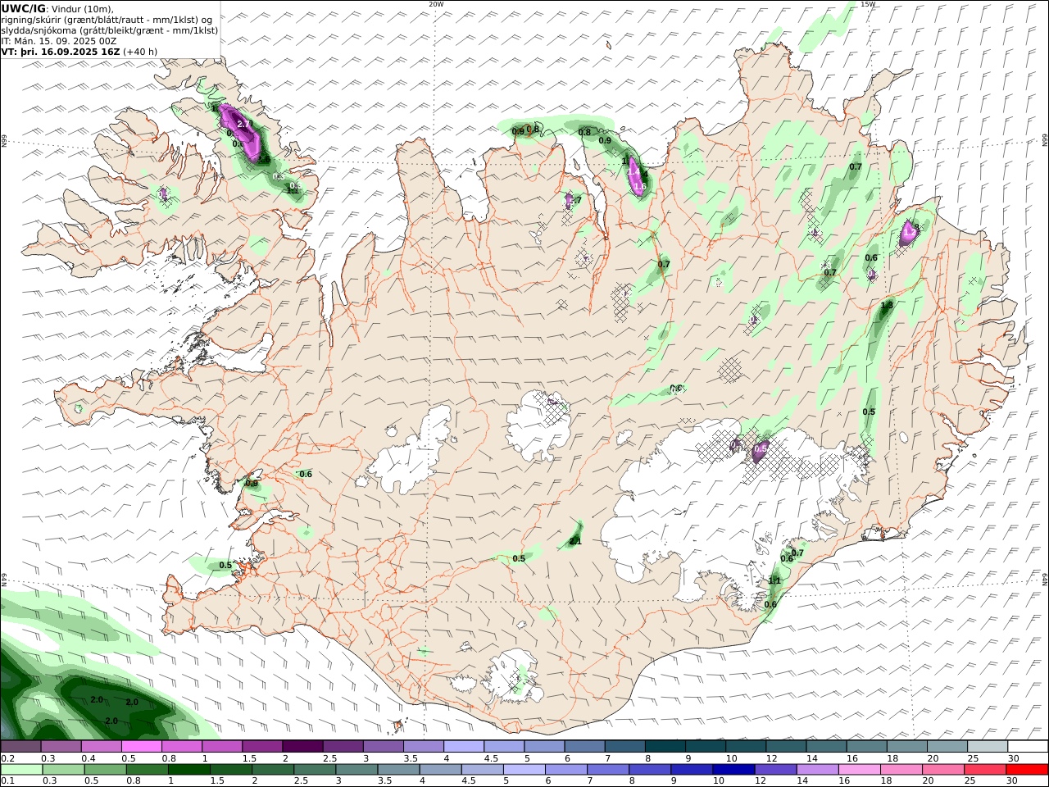Click the '14' label on the upper legend scale
The height and width of the screenshot is (787, 1049).
[x=811, y=759]
